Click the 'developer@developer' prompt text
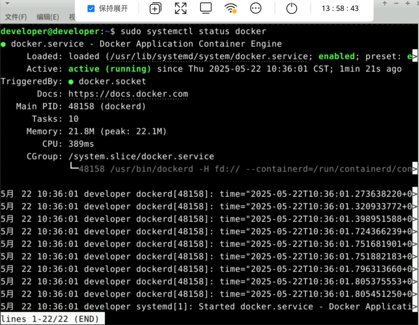 (x=50, y=31)
